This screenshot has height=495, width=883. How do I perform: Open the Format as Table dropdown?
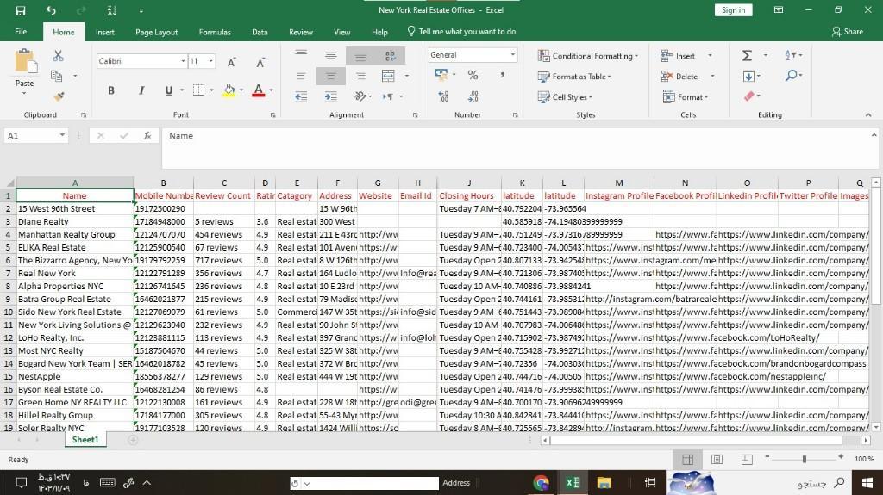tap(573, 77)
